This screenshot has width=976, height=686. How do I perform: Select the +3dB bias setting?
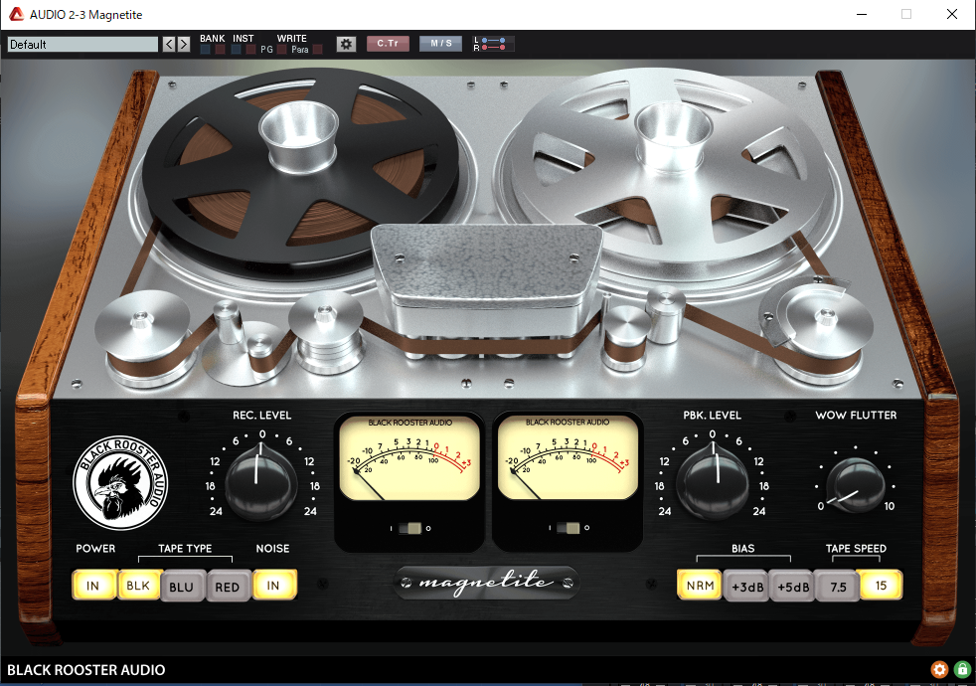pos(747,587)
